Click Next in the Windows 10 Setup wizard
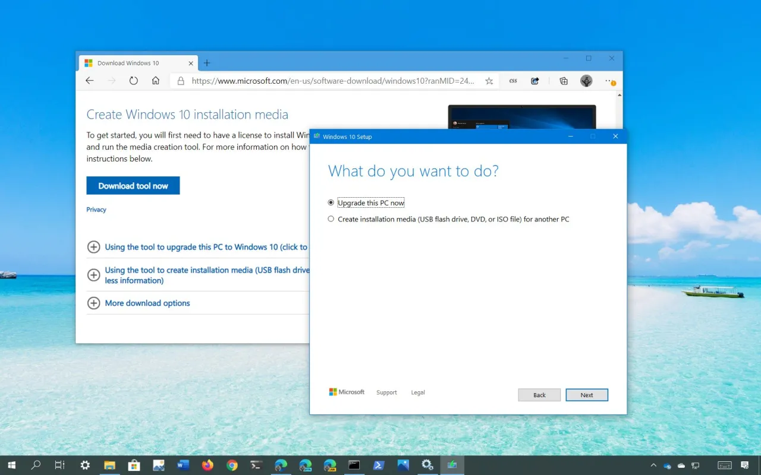This screenshot has width=761, height=475. tap(587, 394)
